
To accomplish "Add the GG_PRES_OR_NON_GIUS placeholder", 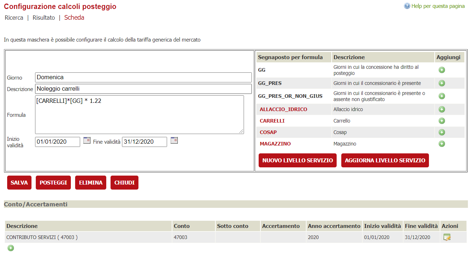I will tap(441, 96).
